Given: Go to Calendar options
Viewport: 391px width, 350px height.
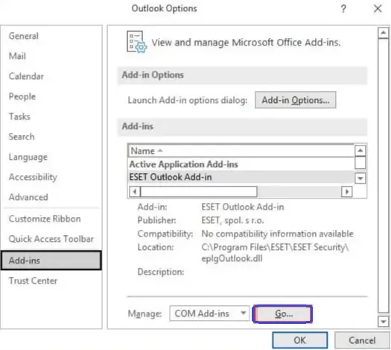Looking at the screenshot, I should (x=26, y=76).
